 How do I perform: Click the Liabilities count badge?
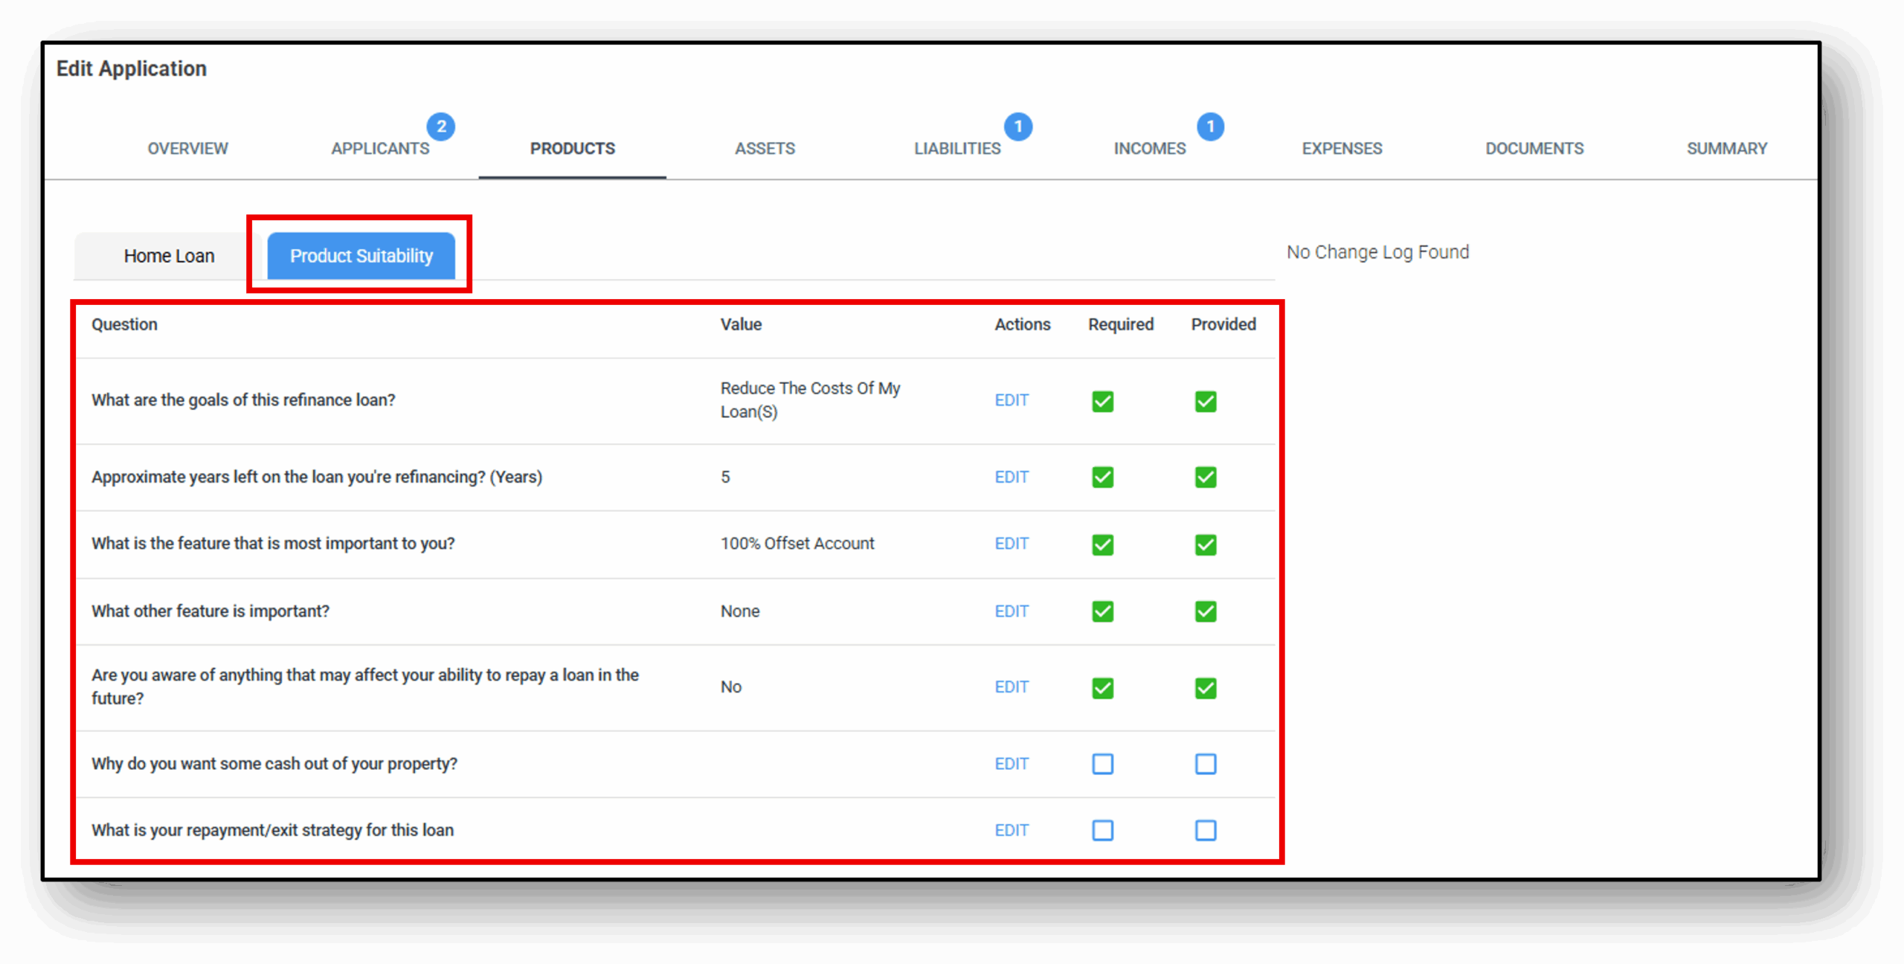coord(1017,126)
